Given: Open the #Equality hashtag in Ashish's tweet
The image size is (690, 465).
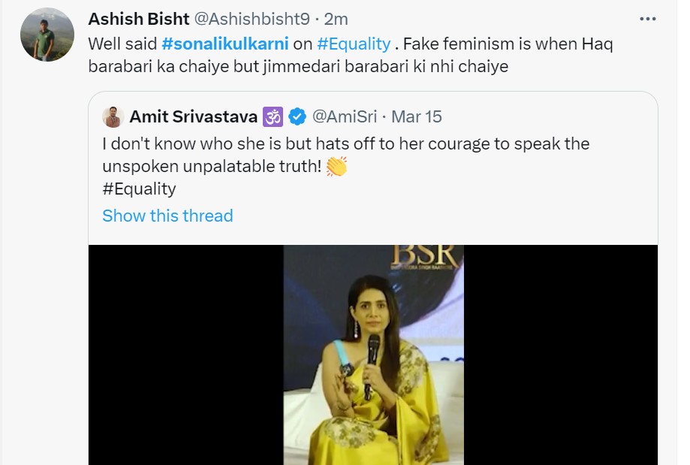Looking at the screenshot, I should click(x=354, y=44).
